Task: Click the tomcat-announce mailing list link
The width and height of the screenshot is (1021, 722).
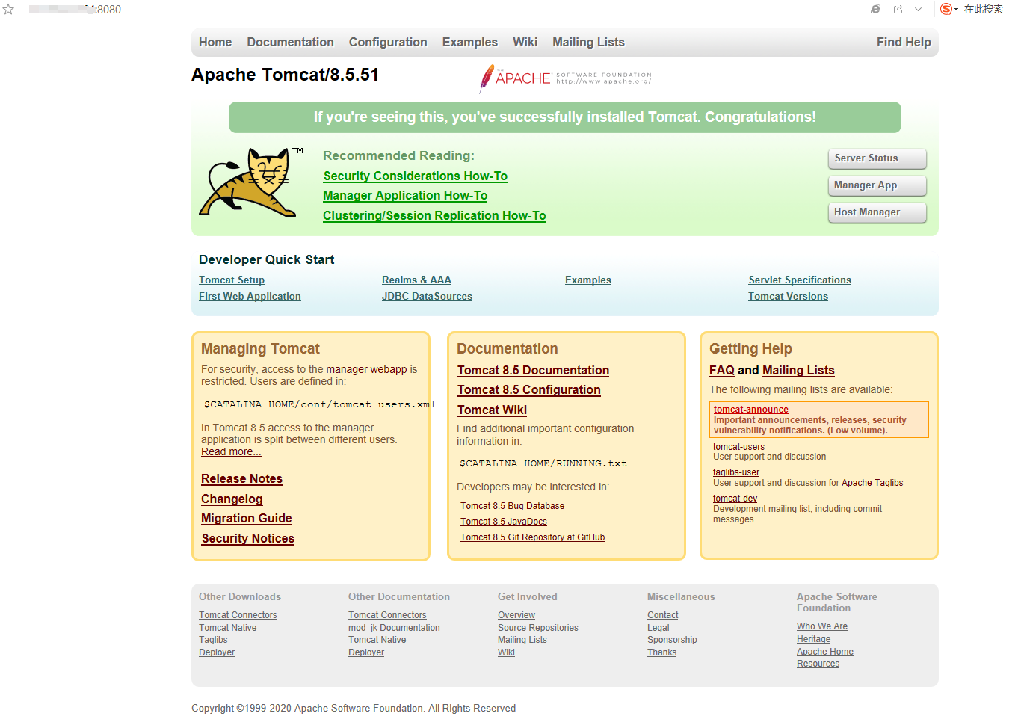Action: click(x=750, y=409)
